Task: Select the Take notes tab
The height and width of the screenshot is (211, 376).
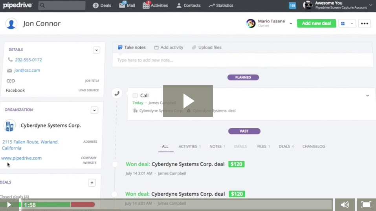Action: (x=132, y=47)
